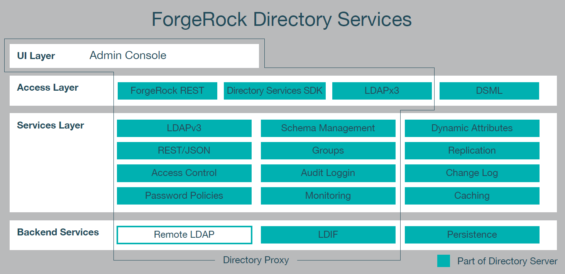This screenshot has height=274, width=565.
Task: Click the teal Directory Server legend swatch
Action: pyautogui.click(x=443, y=261)
